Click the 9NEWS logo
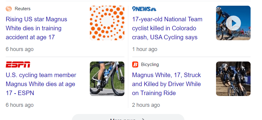Viewport: 262px width, 120px height. coord(144,9)
